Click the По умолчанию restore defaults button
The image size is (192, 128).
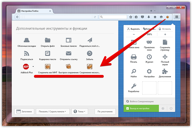tap(105, 111)
